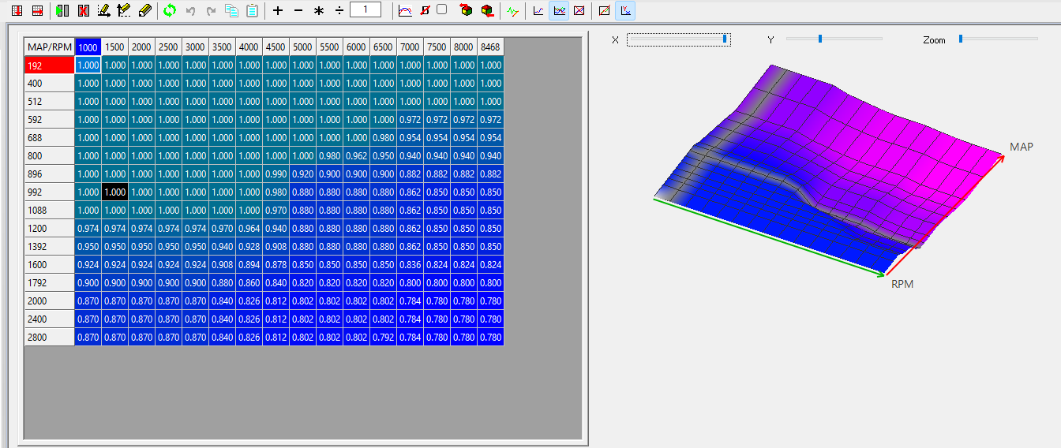The image size is (1061, 448).
Task: Click the red X delete column icon
Action: 82,11
